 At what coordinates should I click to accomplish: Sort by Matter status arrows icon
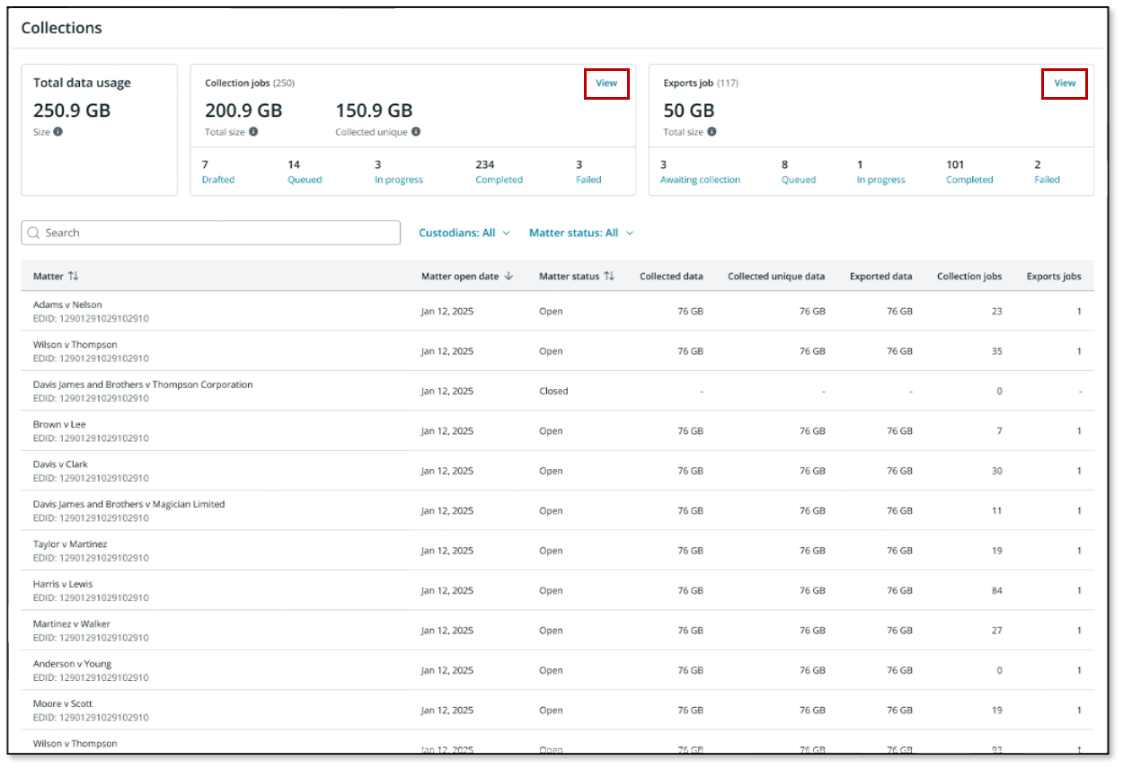coord(609,277)
